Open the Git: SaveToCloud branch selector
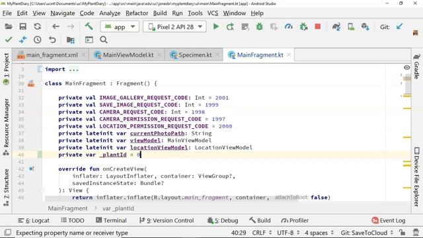The height and width of the screenshot is (238, 423). tap(367, 233)
